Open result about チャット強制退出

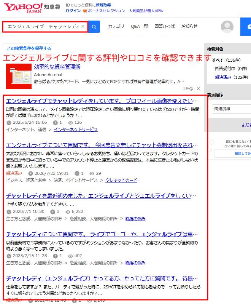click(x=102, y=145)
